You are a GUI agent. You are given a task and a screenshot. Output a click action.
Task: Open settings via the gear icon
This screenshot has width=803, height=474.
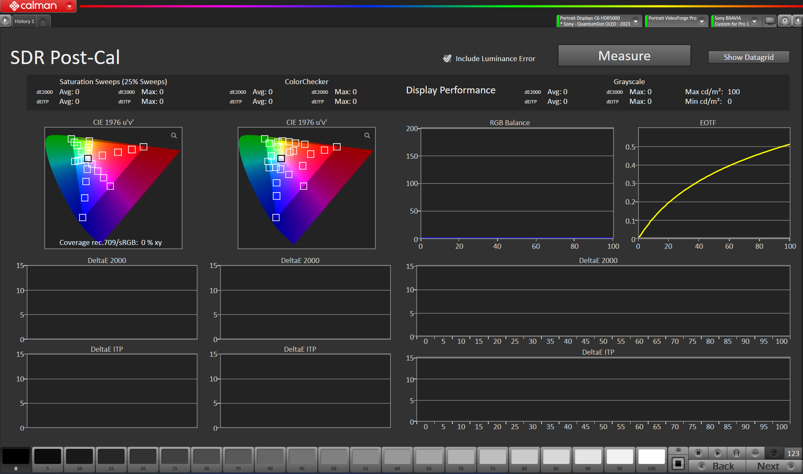click(x=785, y=21)
